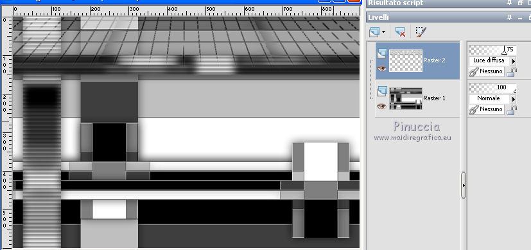Hide the Raster 2 layer with eye icon

coord(381,69)
